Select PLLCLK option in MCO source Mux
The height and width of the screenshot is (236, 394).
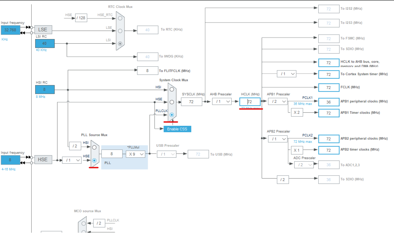click(83, 223)
